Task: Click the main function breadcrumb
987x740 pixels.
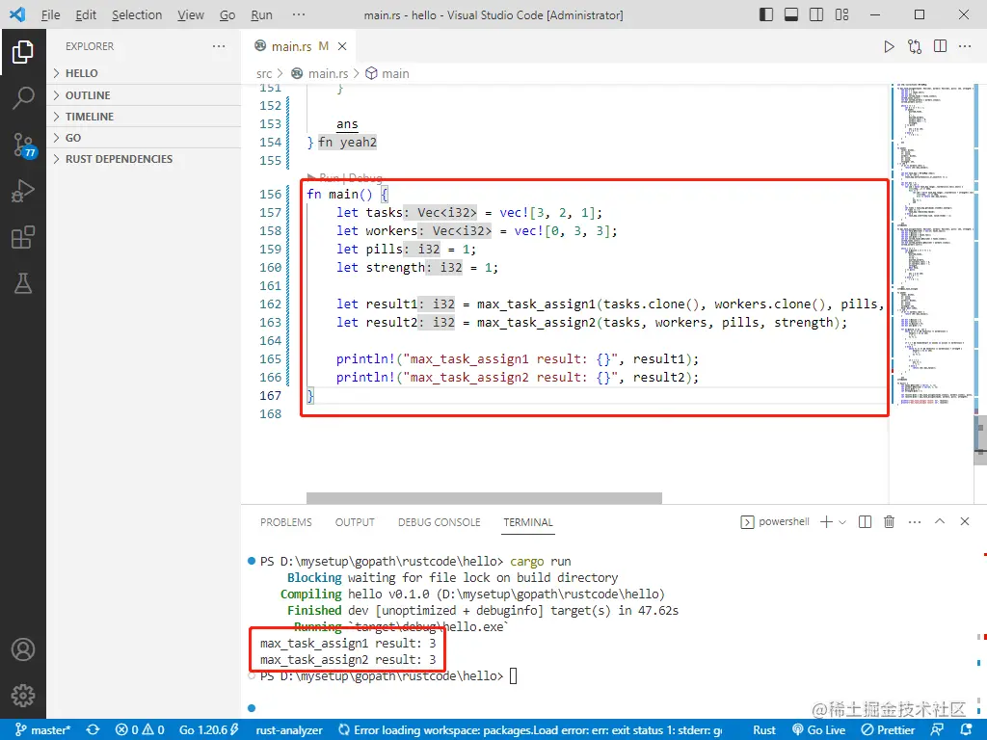Action: click(x=387, y=73)
